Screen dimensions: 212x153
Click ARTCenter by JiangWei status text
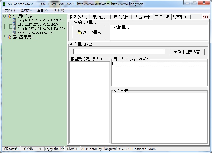118,149
